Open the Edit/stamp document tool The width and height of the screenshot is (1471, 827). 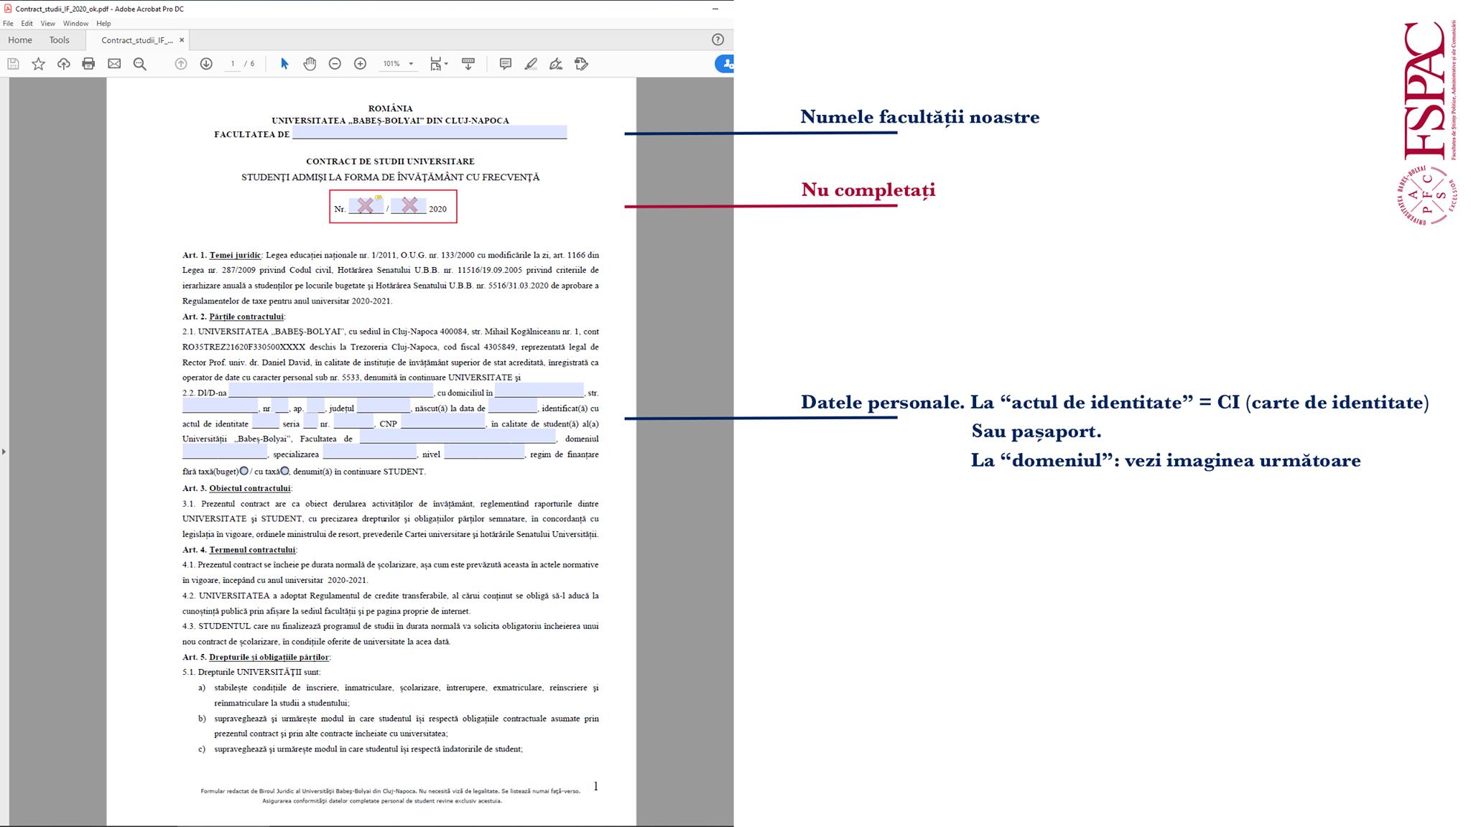click(x=582, y=64)
